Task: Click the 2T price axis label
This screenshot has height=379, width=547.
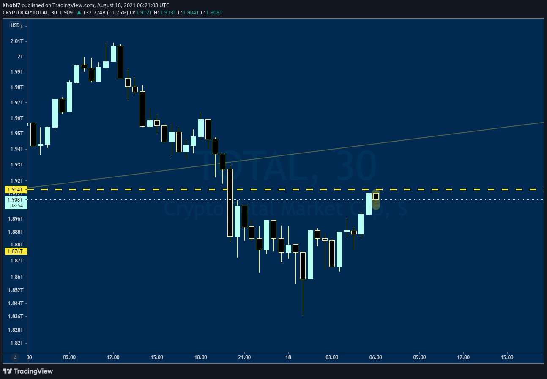Action: click(21, 56)
